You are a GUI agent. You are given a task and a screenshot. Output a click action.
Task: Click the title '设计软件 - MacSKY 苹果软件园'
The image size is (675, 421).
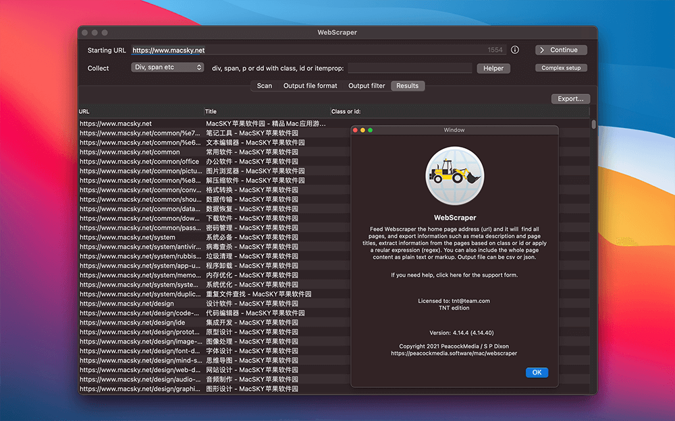point(252,304)
